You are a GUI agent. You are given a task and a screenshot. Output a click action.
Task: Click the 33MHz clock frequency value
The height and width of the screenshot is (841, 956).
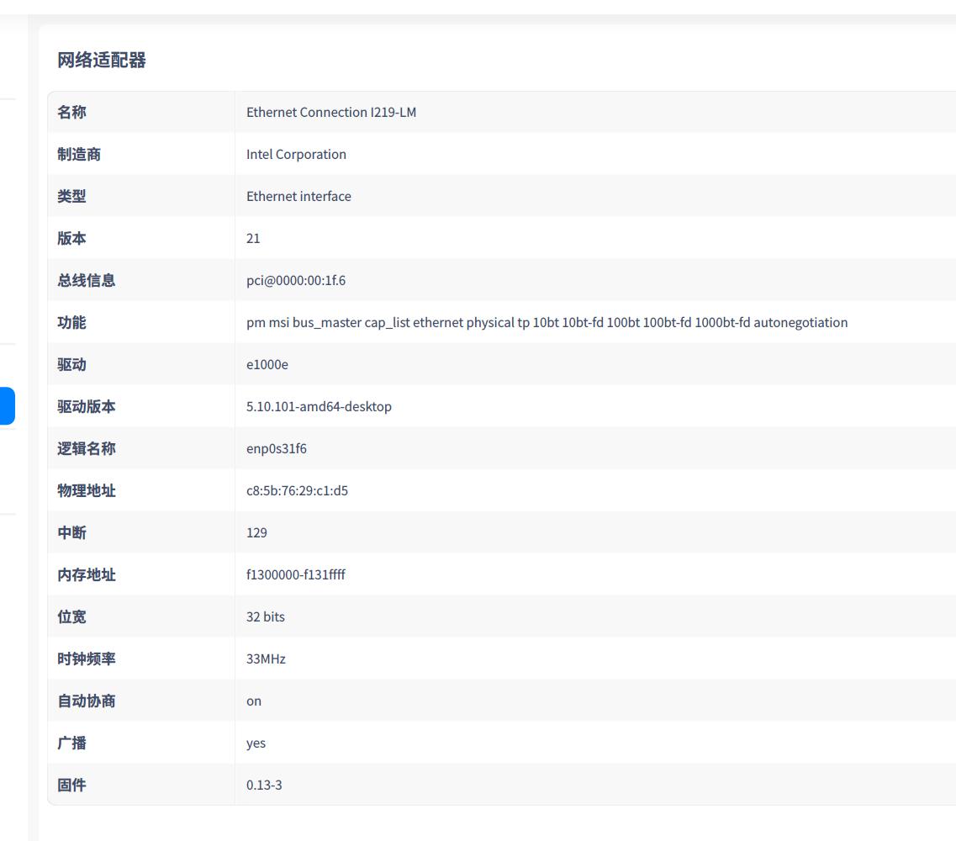coord(266,659)
